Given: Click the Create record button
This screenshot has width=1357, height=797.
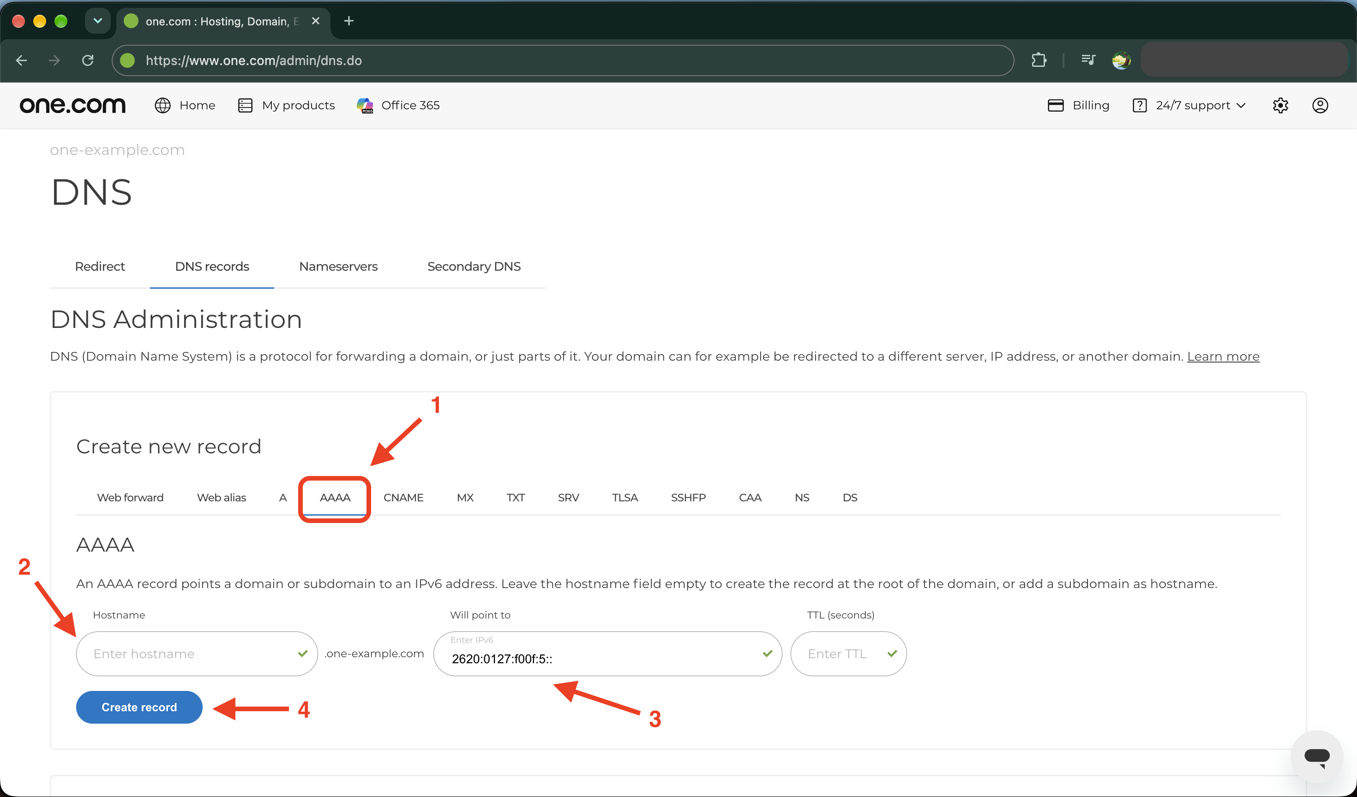Looking at the screenshot, I should pyautogui.click(x=139, y=707).
